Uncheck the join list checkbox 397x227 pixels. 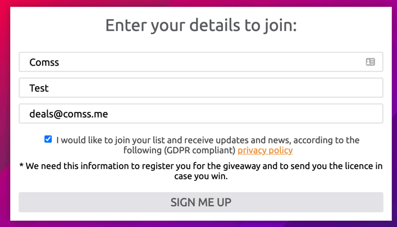48,139
